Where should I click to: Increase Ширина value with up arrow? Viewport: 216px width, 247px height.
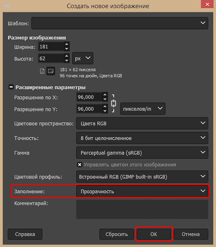click(67, 44)
